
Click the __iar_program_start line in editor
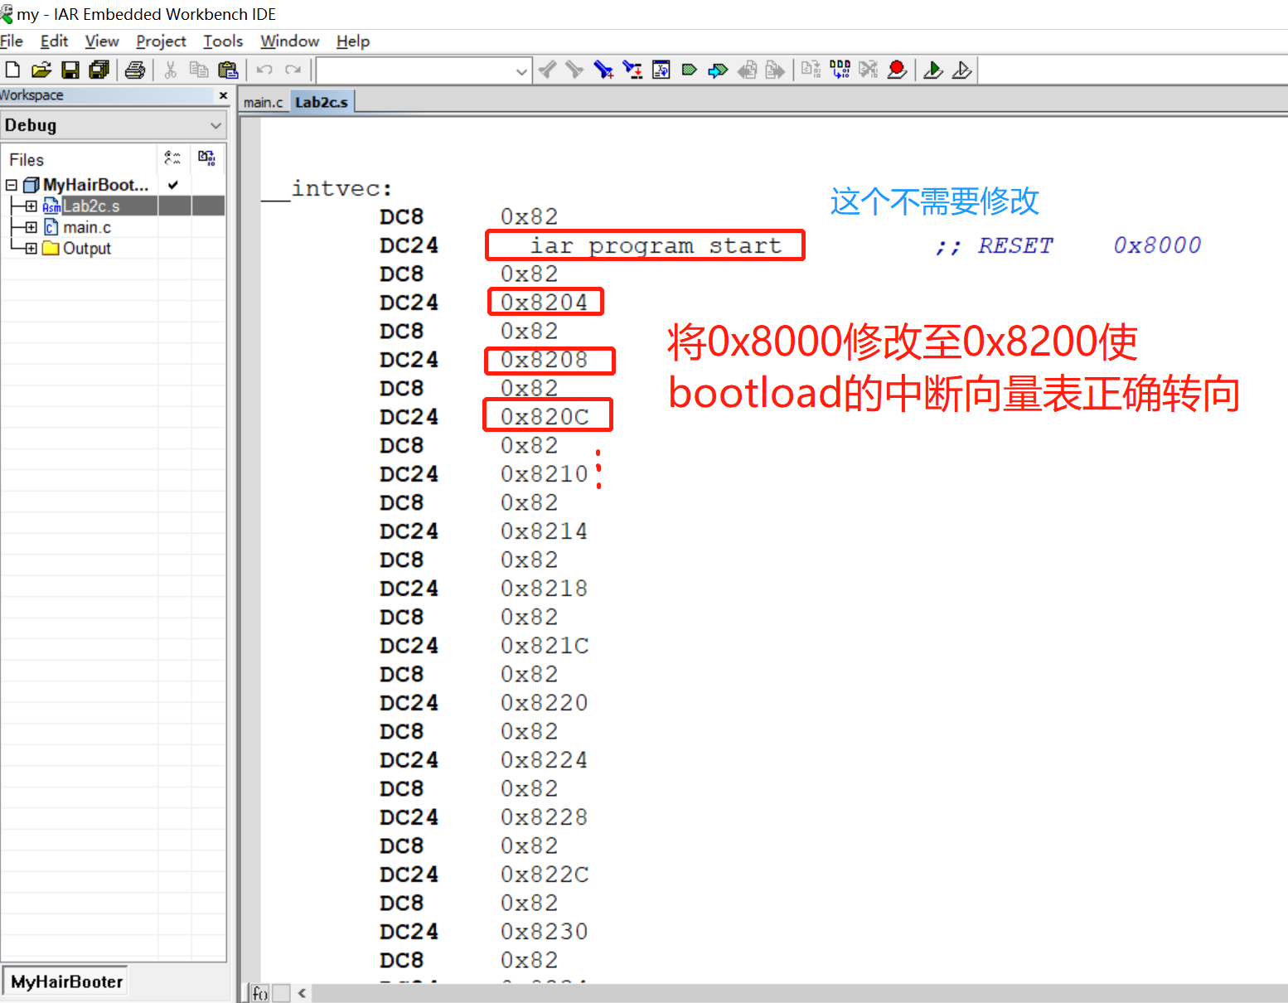point(644,245)
